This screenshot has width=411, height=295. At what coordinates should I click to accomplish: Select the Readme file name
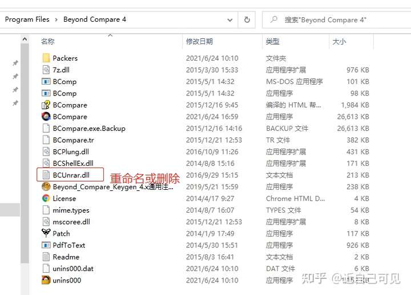[66, 257]
